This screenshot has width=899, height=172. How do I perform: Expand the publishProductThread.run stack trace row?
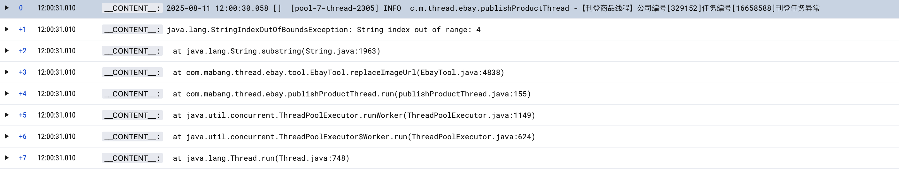tap(7, 93)
